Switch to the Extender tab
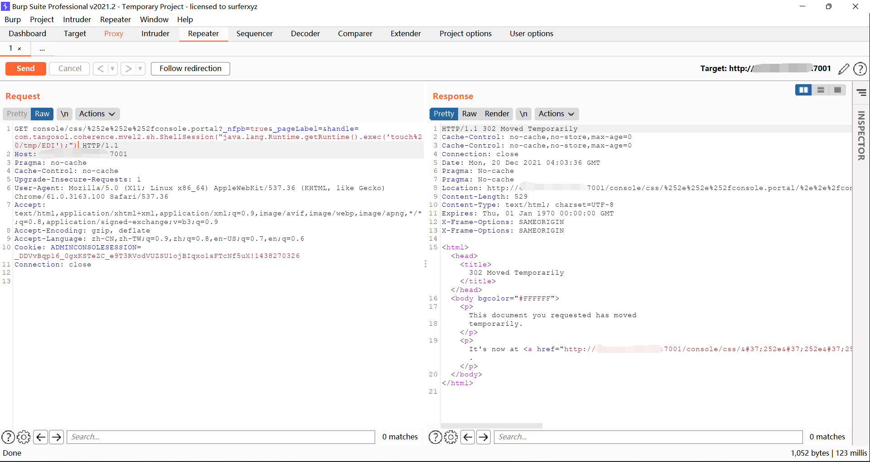The image size is (870, 462). pos(406,34)
